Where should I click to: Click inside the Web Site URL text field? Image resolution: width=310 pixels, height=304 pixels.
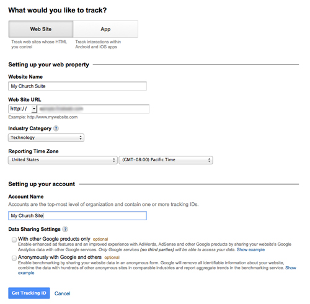(x=93, y=109)
